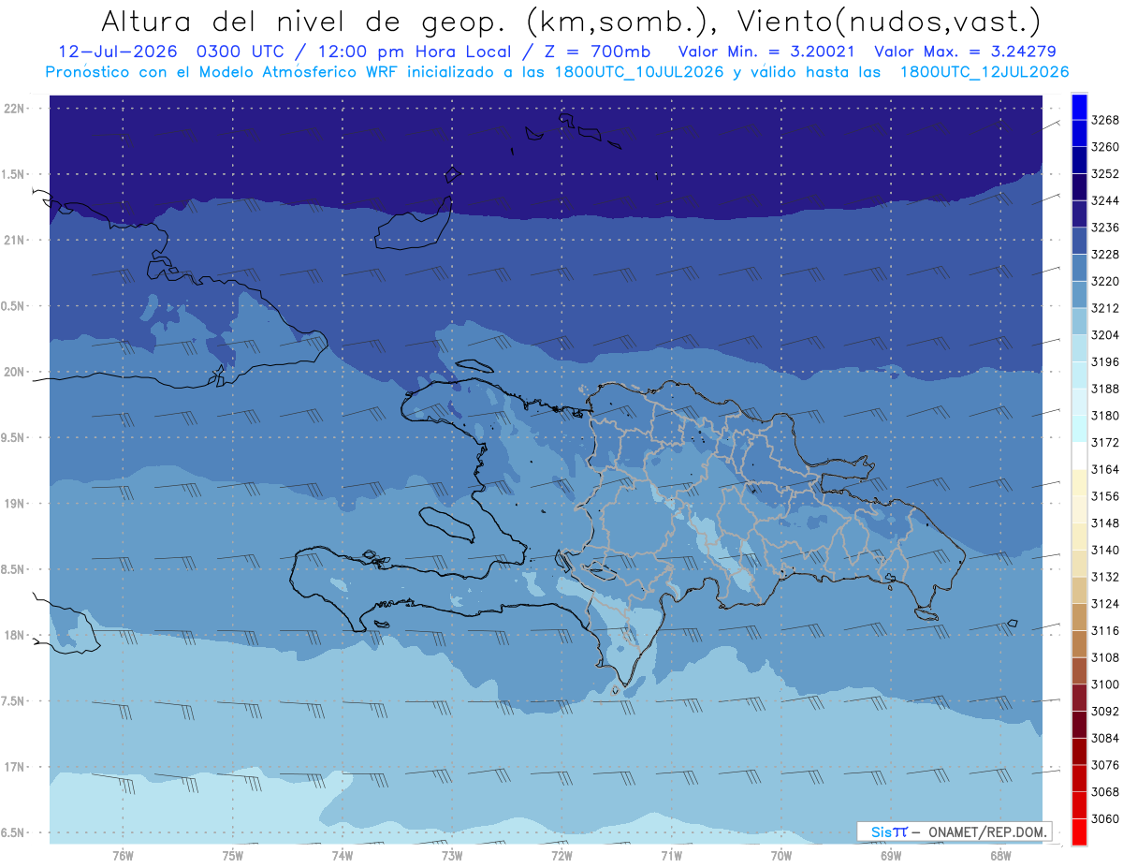Click the 71W longitude axis label
1123x868 pixels.
[x=671, y=855]
